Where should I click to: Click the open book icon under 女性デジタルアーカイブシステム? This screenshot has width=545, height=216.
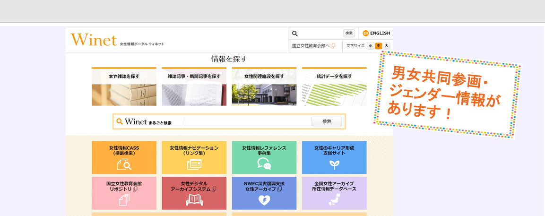[x=194, y=199]
